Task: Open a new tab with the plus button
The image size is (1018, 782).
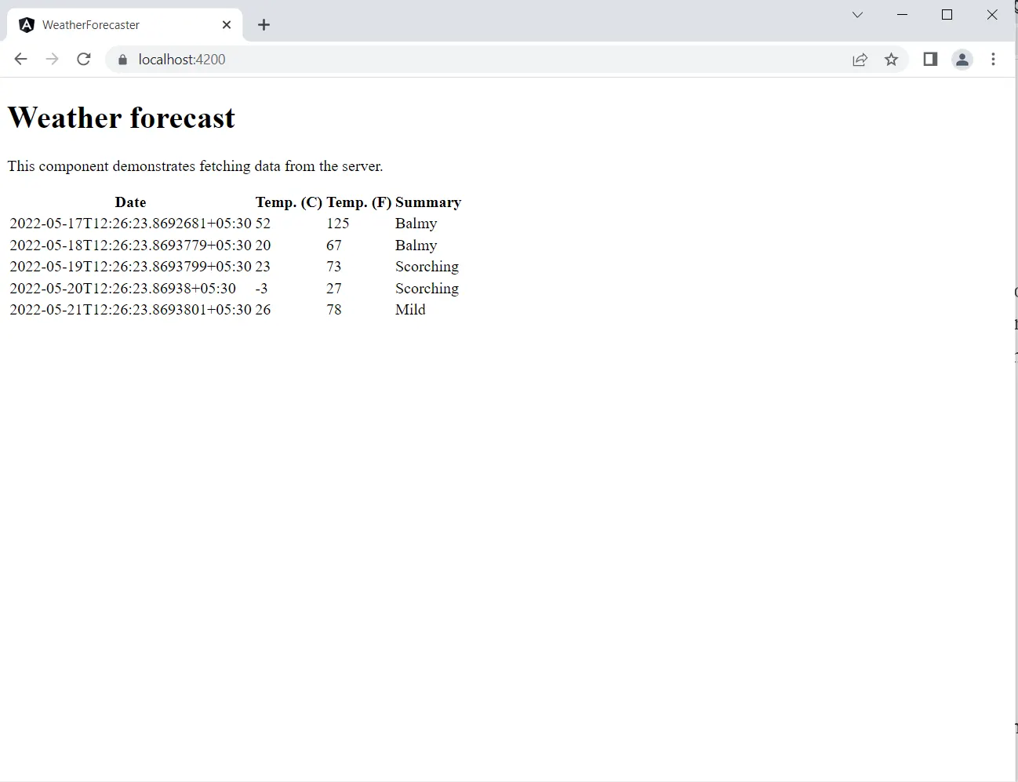Action: coord(264,24)
